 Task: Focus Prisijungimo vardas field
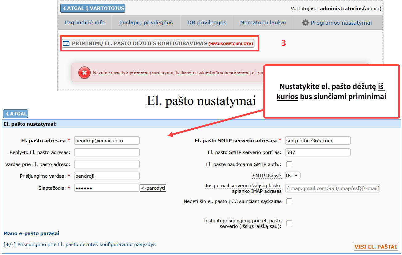point(107,176)
